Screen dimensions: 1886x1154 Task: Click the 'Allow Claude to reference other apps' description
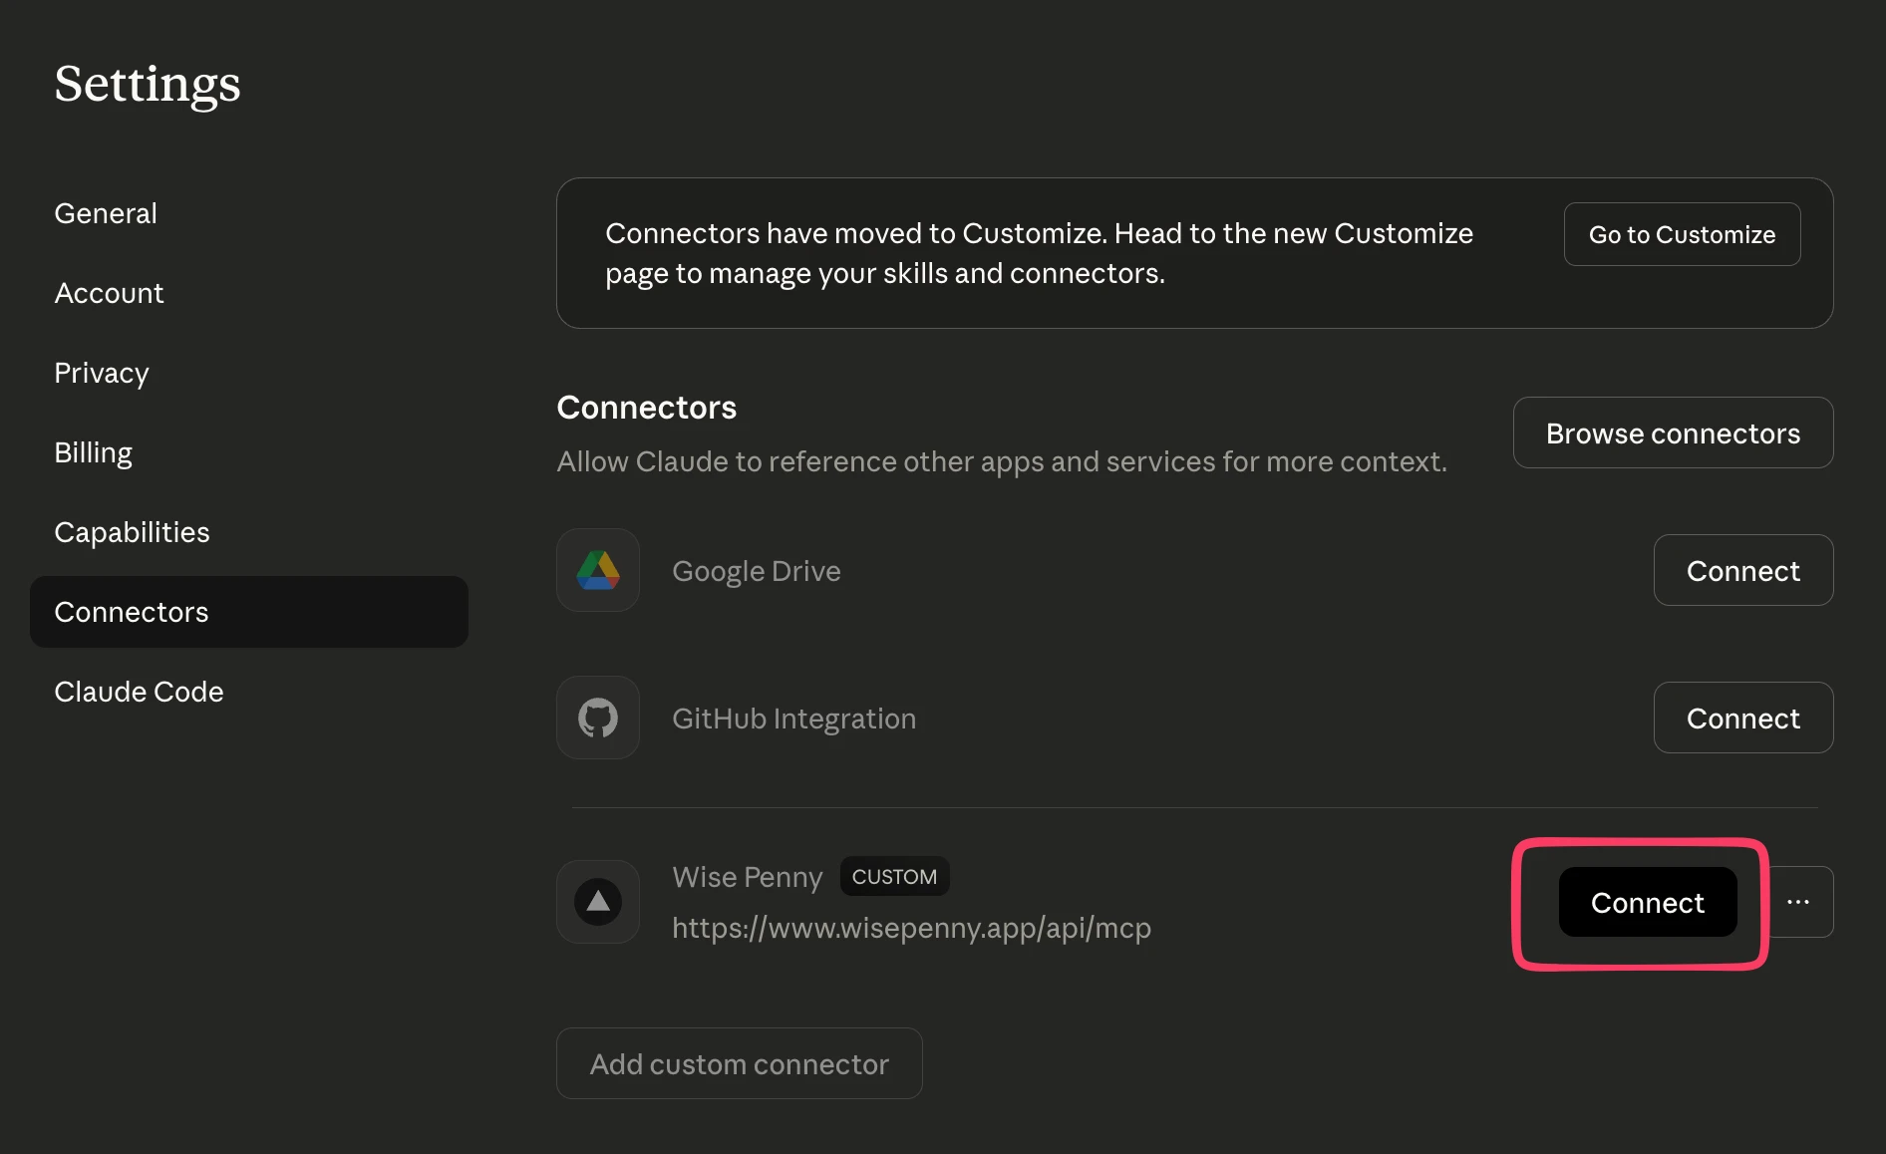[1002, 461]
